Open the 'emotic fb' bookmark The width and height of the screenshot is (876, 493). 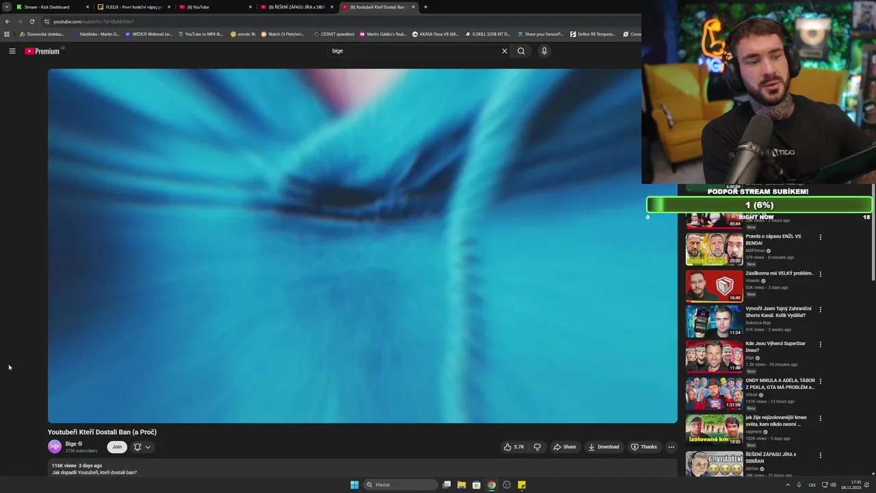click(x=243, y=34)
